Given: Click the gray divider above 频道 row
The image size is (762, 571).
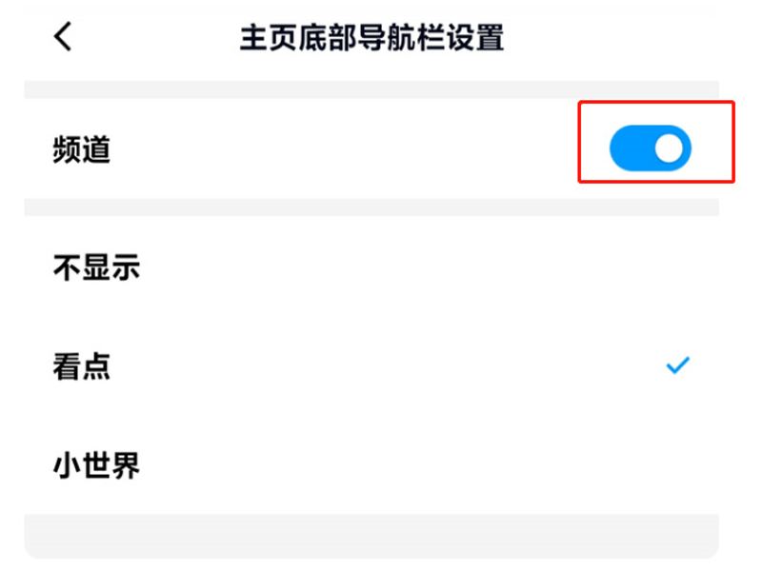Looking at the screenshot, I should pyautogui.click(x=371, y=89).
